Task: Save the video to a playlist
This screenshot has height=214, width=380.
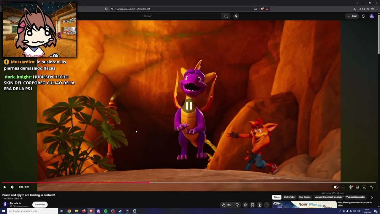Action: [252, 205]
